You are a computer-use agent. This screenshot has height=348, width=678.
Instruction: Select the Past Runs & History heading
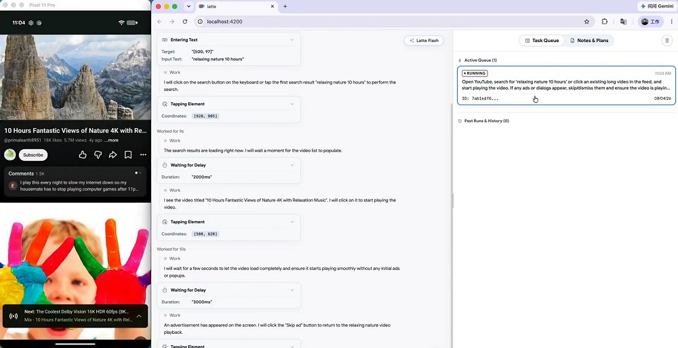tap(486, 121)
